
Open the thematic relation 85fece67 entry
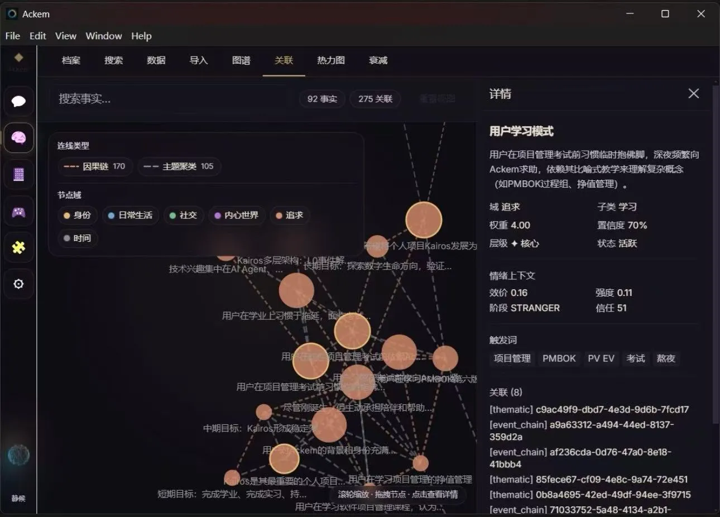click(x=589, y=480)
